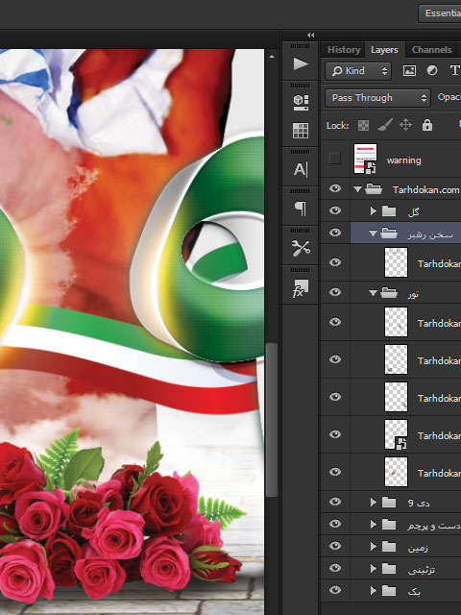
Task: Select the 'Tarhdokan.com' group name
Action: point(425,190)
